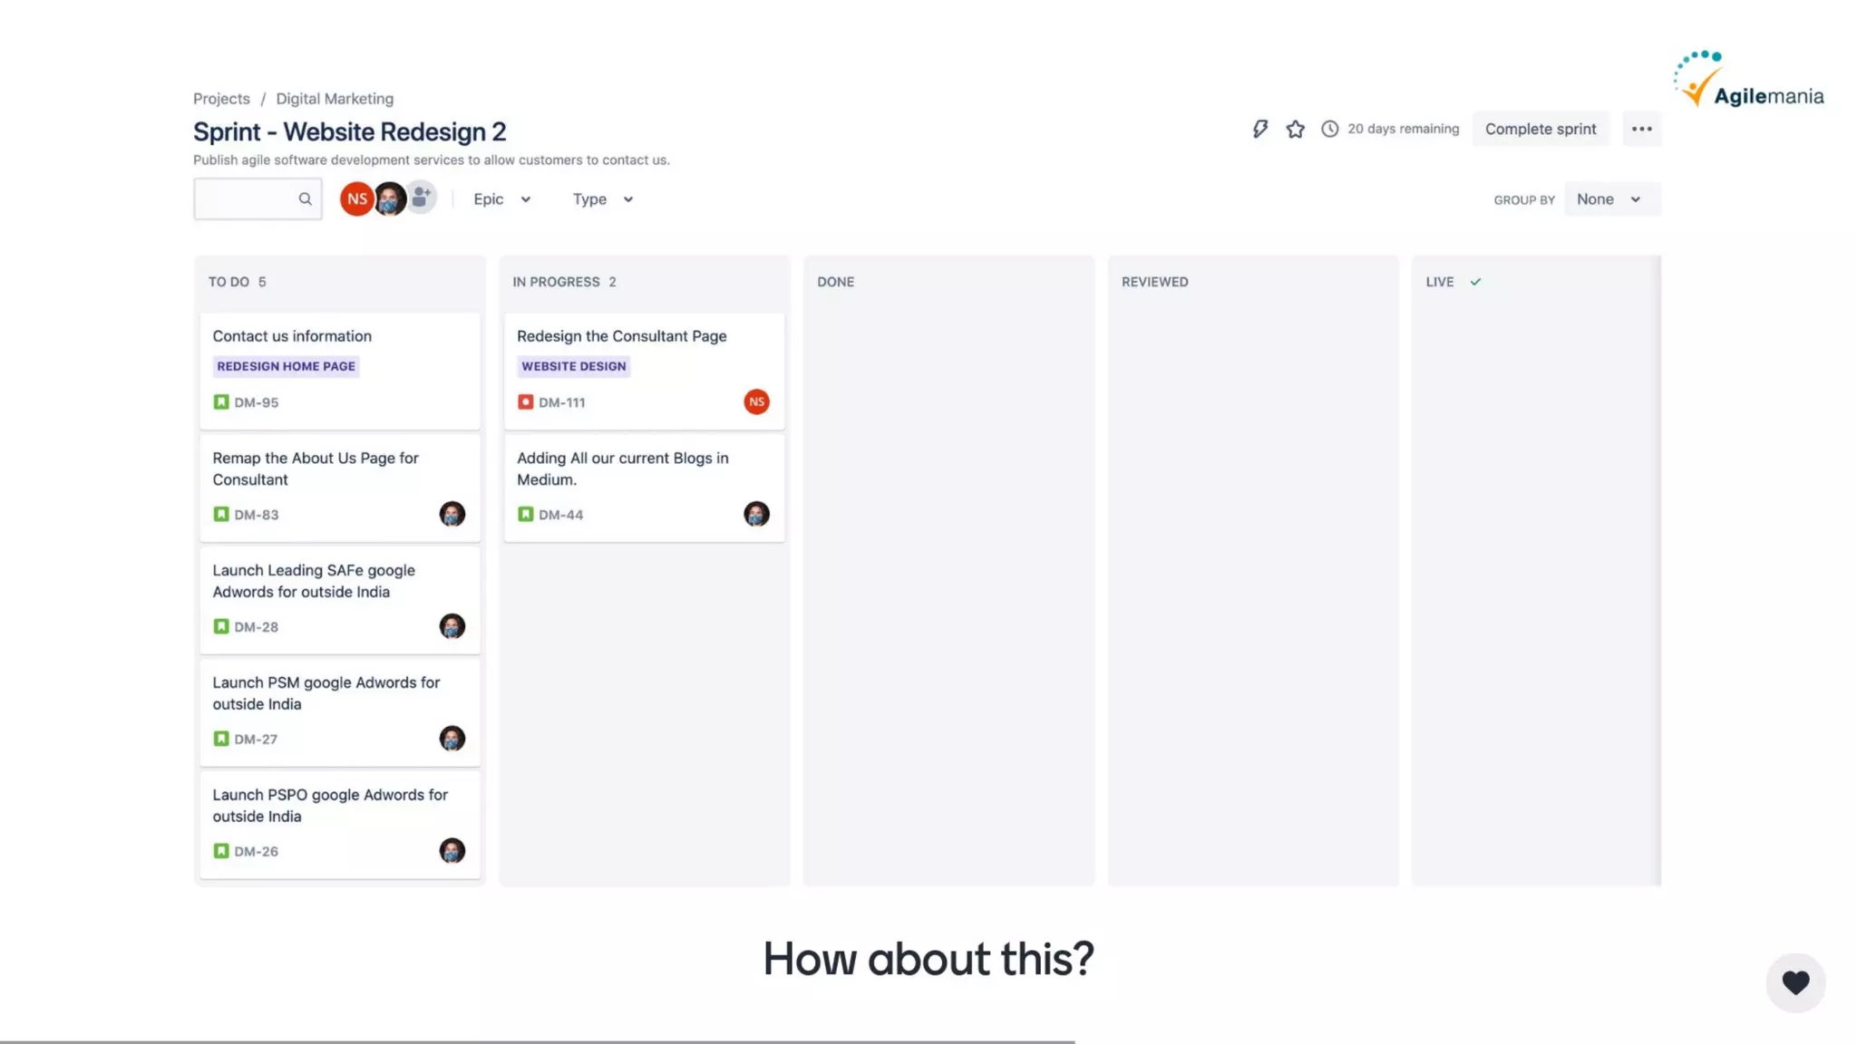This screenshot has width=1857, height=1044.
Task: Click the automation lightning bolt icon
Action: pos(1260,129)
